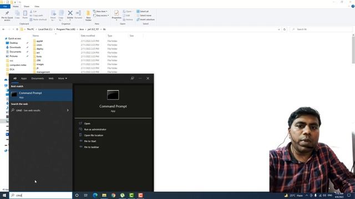Select the Apps search filter tab
The height and width of the screenshot is (199, 355).
[24, 78]
